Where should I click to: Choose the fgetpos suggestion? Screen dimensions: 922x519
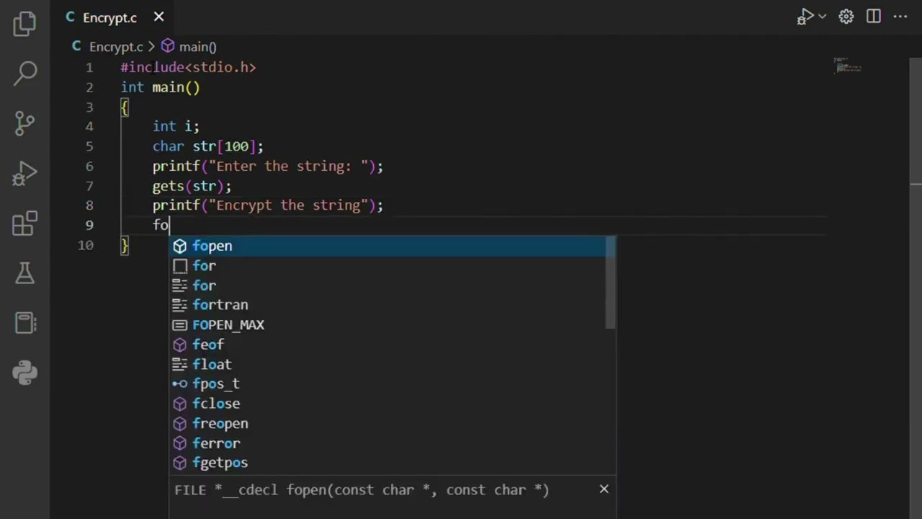(393, 463)
